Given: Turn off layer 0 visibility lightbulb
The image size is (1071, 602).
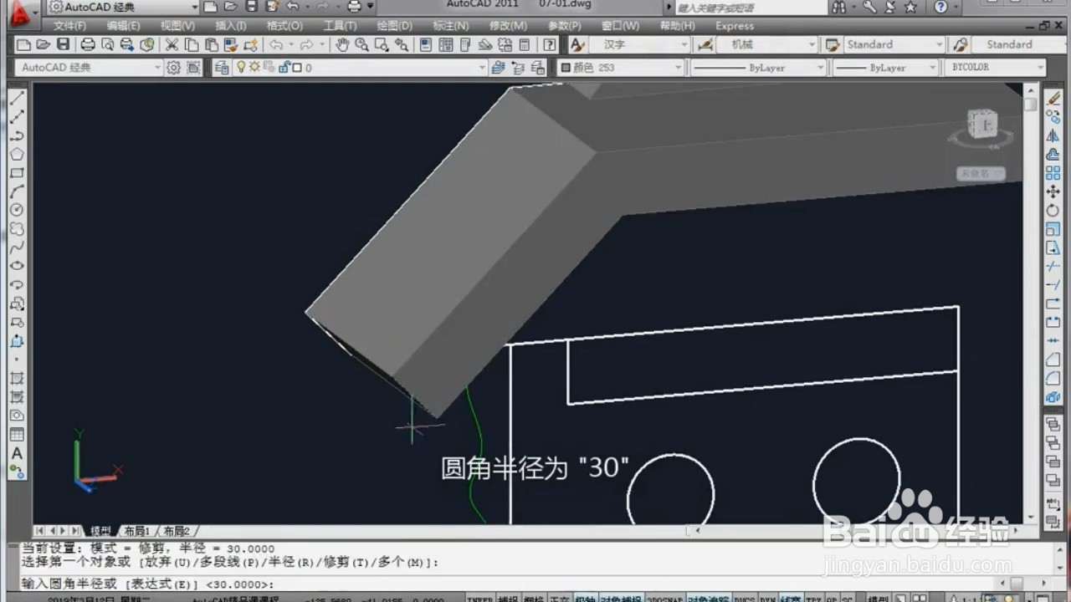Looking at the screenshot, I should tap(242, 67).
